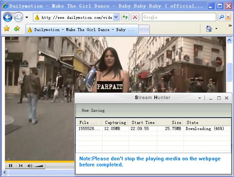This screenshot has width=234, height=177.
Task: Add to favorites with green plus star
Action: coord(17,28)
